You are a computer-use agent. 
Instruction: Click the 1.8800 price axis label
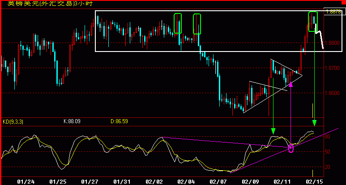[333, 43]
